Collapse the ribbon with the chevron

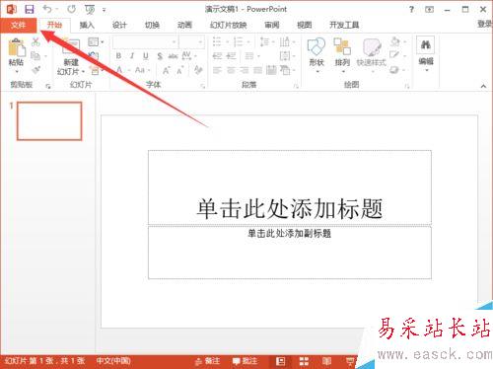coord(483,86)
